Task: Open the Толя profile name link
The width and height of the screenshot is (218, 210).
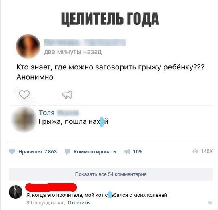Action: click(46, 113)
